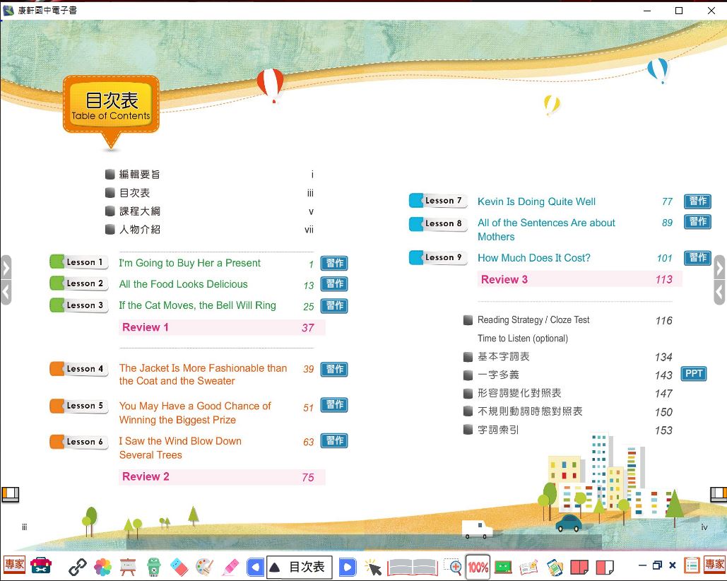Open the toolbox icon in bottom toolbar
The image size is (727, 581).
tap(41, 565)
